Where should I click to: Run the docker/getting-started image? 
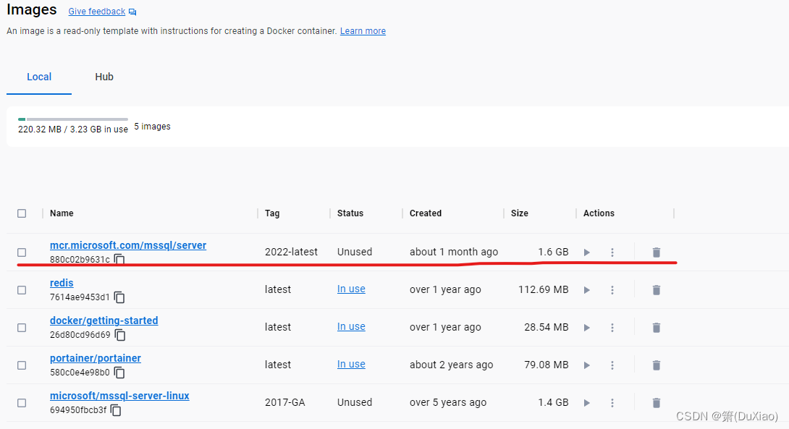pyautogui.click(x=587, y=328)
